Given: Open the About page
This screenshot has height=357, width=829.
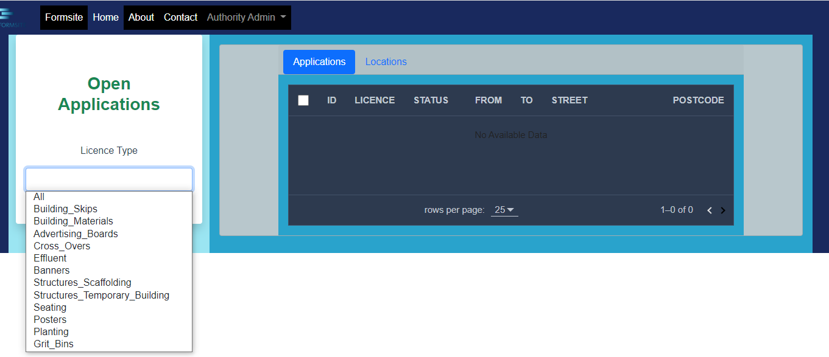Looking at the screenshot, I should tap(141, 17).
